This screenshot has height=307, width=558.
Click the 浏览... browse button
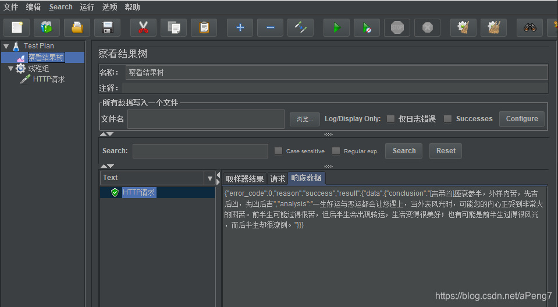tap(305, 119)
